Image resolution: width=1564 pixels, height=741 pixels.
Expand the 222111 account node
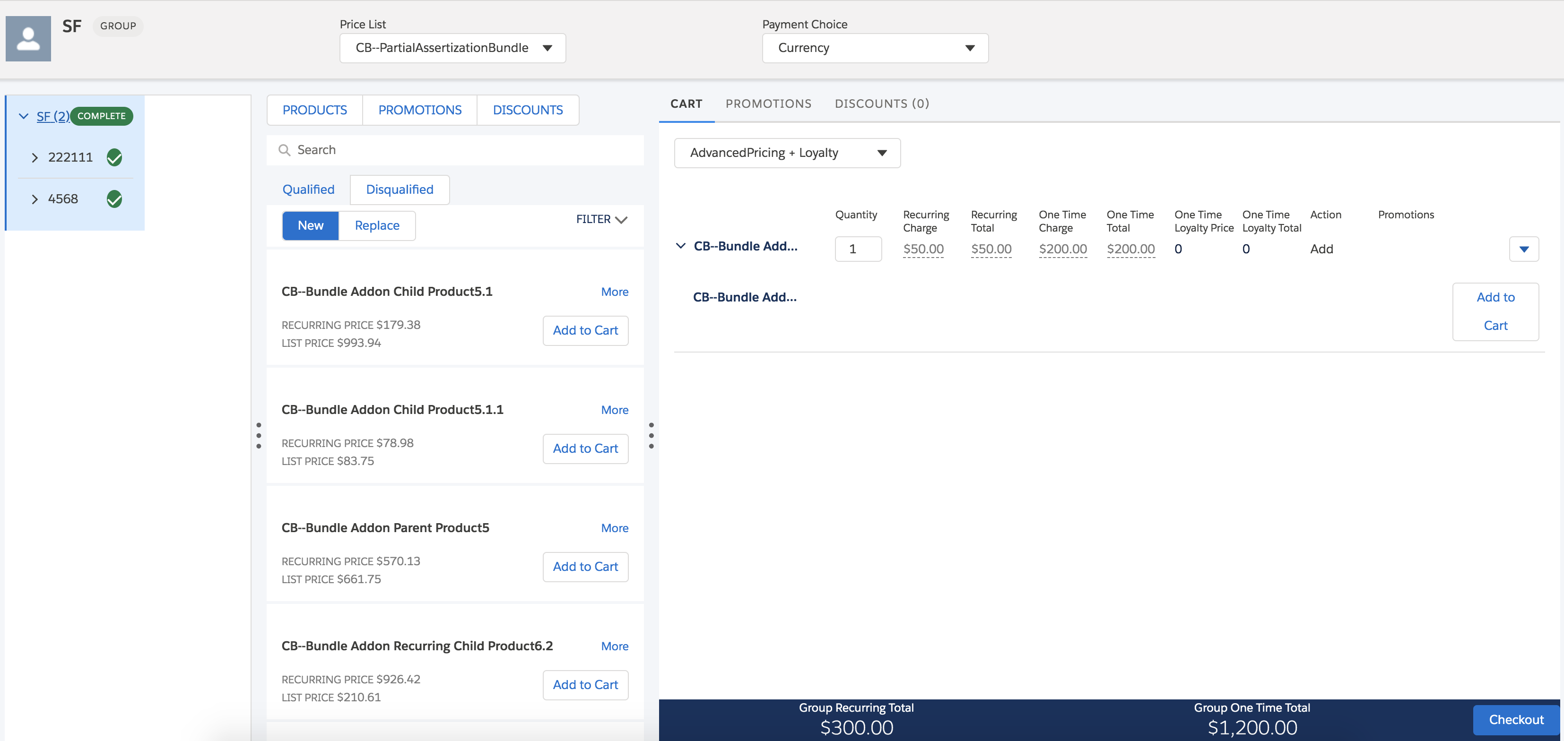(35, 158)
